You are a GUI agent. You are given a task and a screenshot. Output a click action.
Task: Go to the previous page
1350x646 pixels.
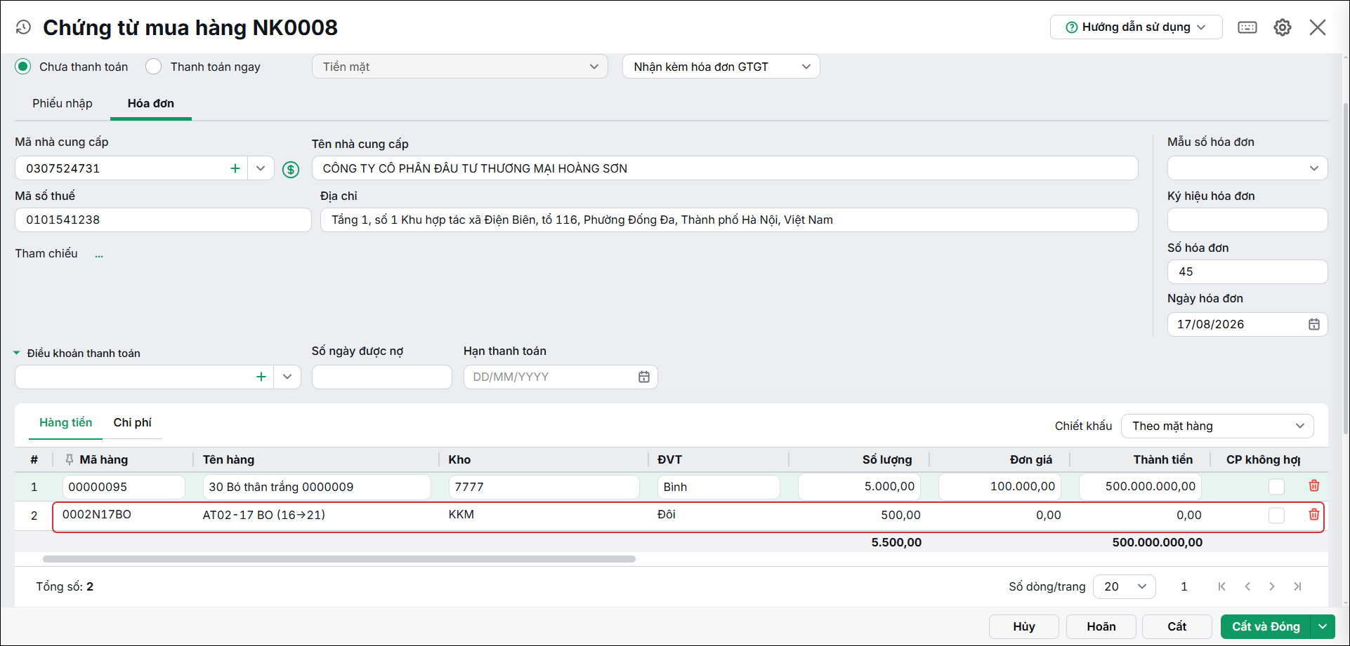[x=1247, y=586]
